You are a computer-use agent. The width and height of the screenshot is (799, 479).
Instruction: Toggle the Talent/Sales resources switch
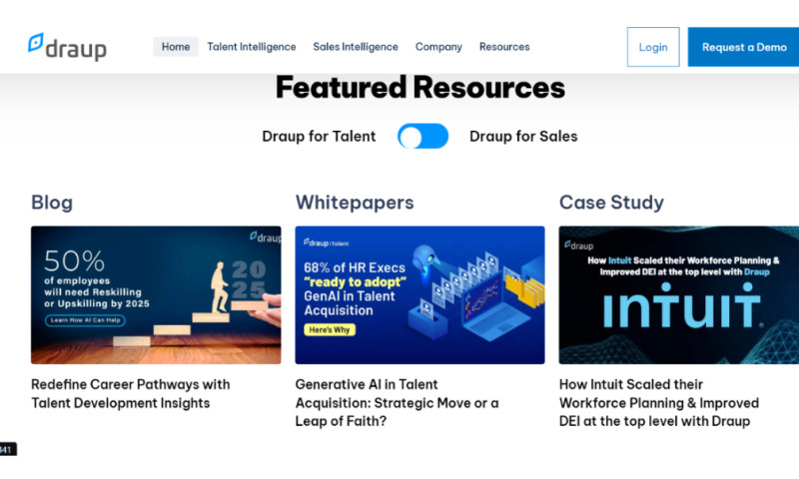pyautogui.click(x=422, y=137)
